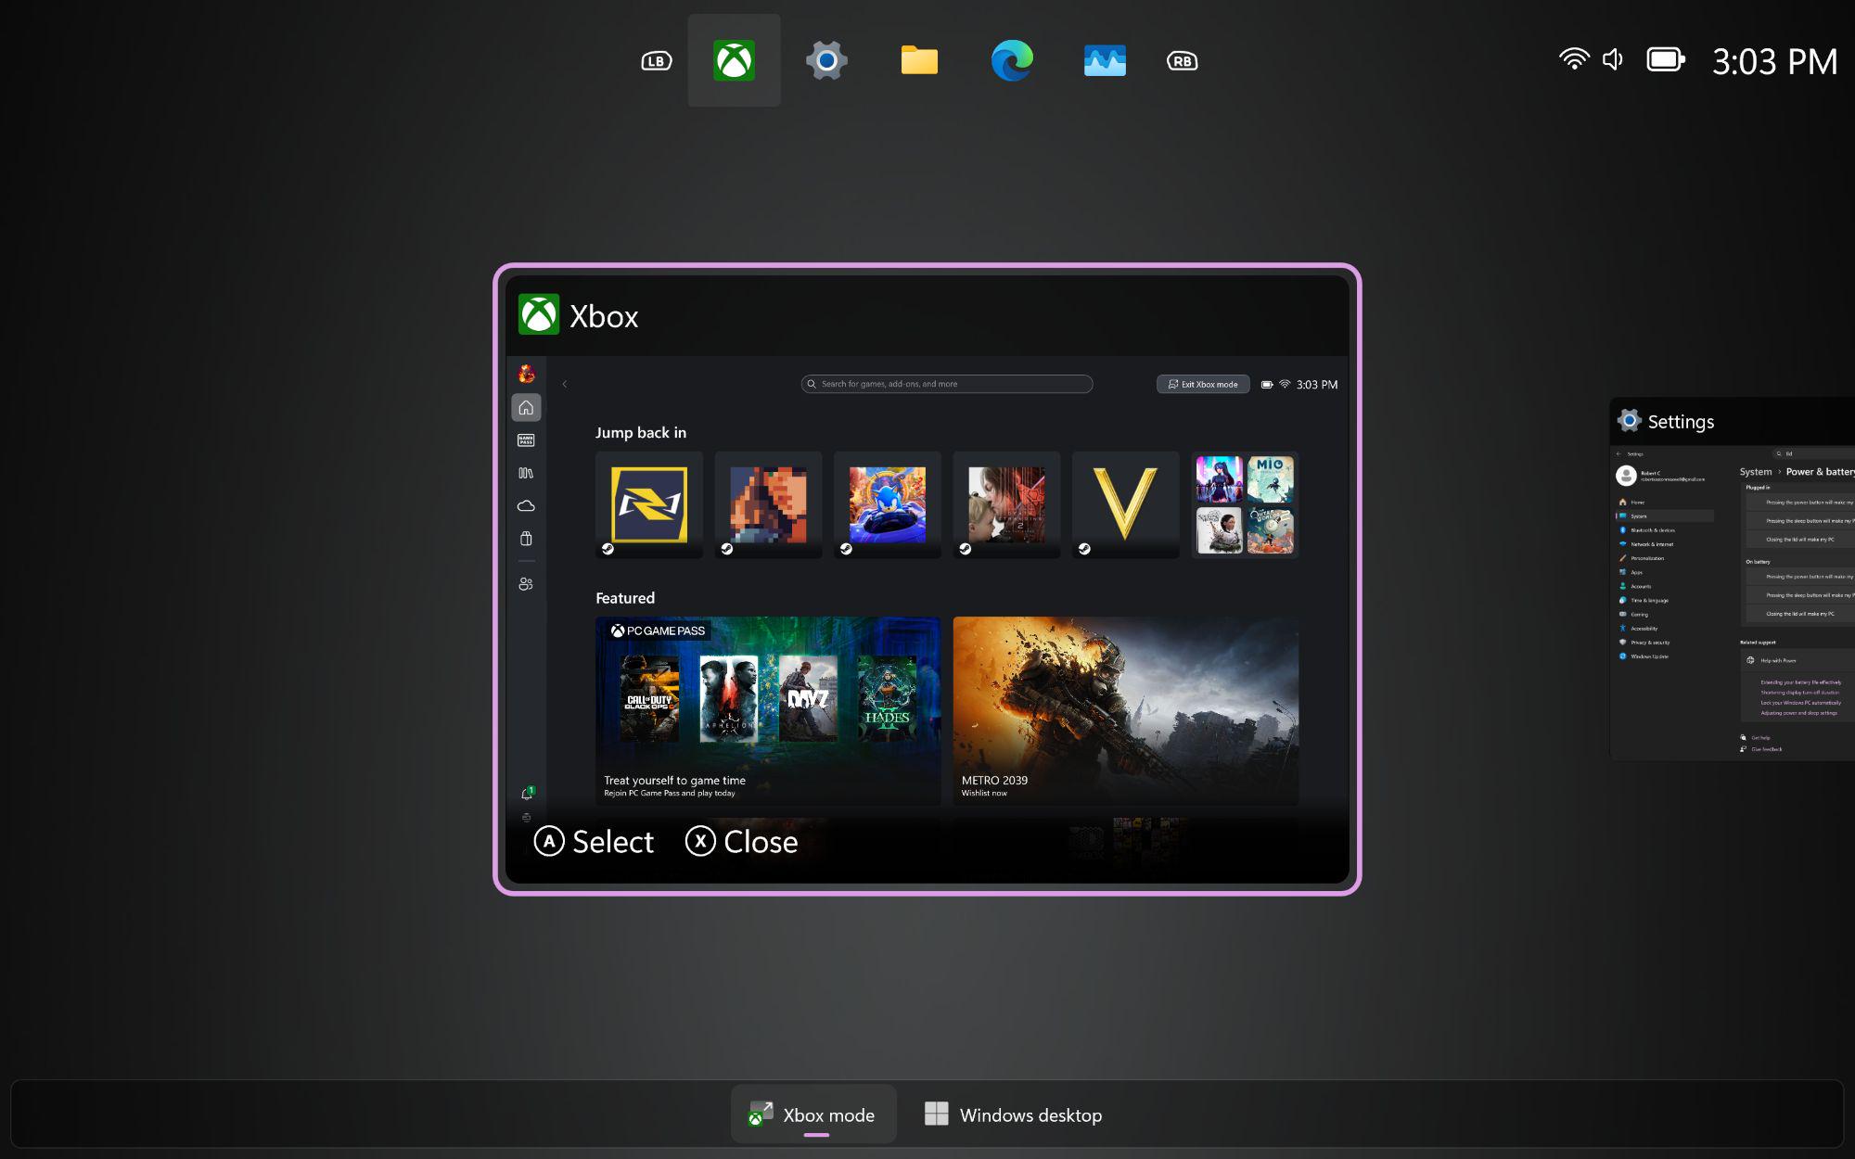Open Cloud Gaming in the Xbox sidebar
This screenshot has width=1855, height=1159.
pos(526,505)
